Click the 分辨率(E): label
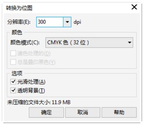 (x=19, y=22)
